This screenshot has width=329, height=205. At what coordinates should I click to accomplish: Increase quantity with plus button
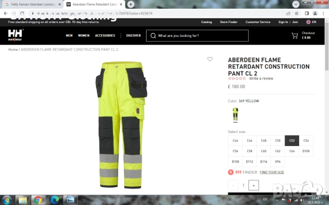tap(253, 186)
